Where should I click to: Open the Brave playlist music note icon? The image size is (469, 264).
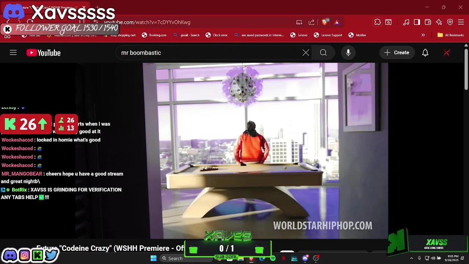[x=406, y=22]
